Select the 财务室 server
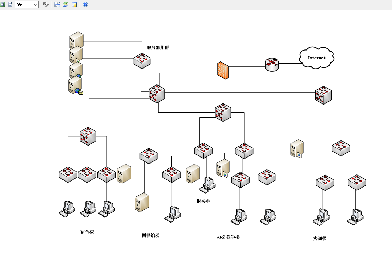The height and width of the screenshot is (255, 392). click(x=193, y=174)
